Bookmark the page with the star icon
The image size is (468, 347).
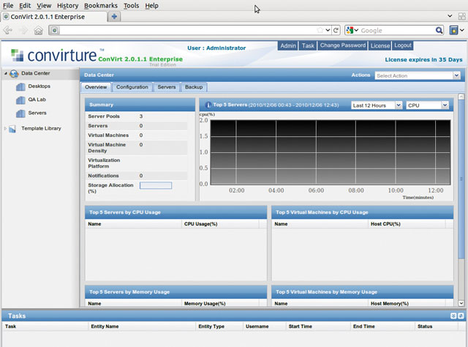[x=320, y=30]
